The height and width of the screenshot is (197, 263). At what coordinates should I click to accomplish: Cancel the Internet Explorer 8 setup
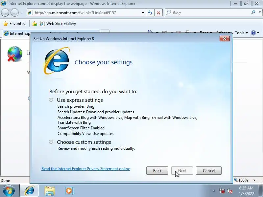point(209,170)
